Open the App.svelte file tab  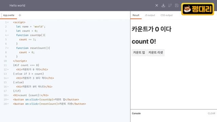tap(8, 15)
